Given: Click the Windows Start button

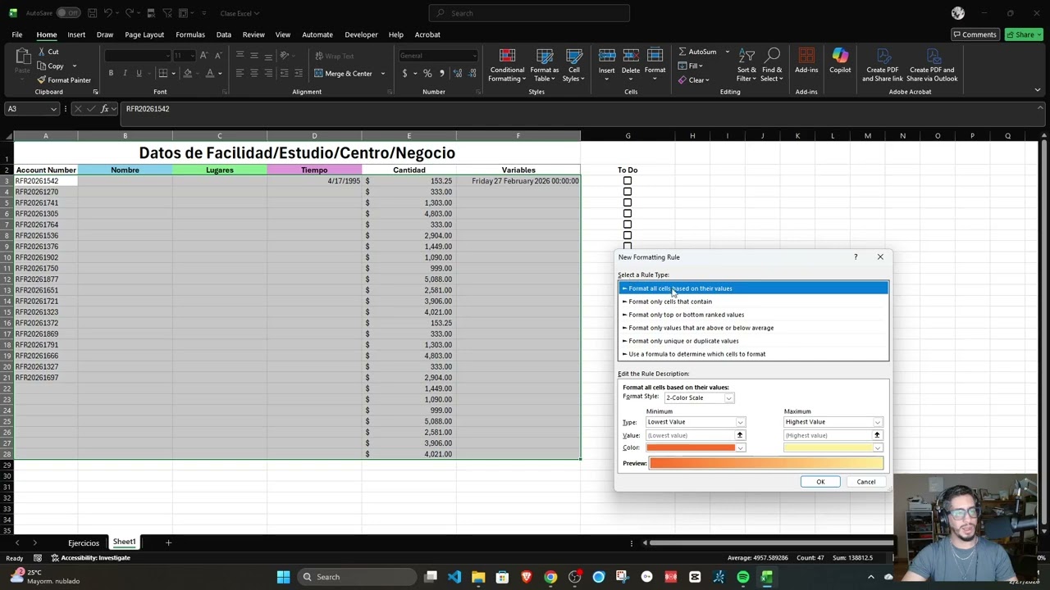Looking at the screenshot, I should (x=283, y=577).
